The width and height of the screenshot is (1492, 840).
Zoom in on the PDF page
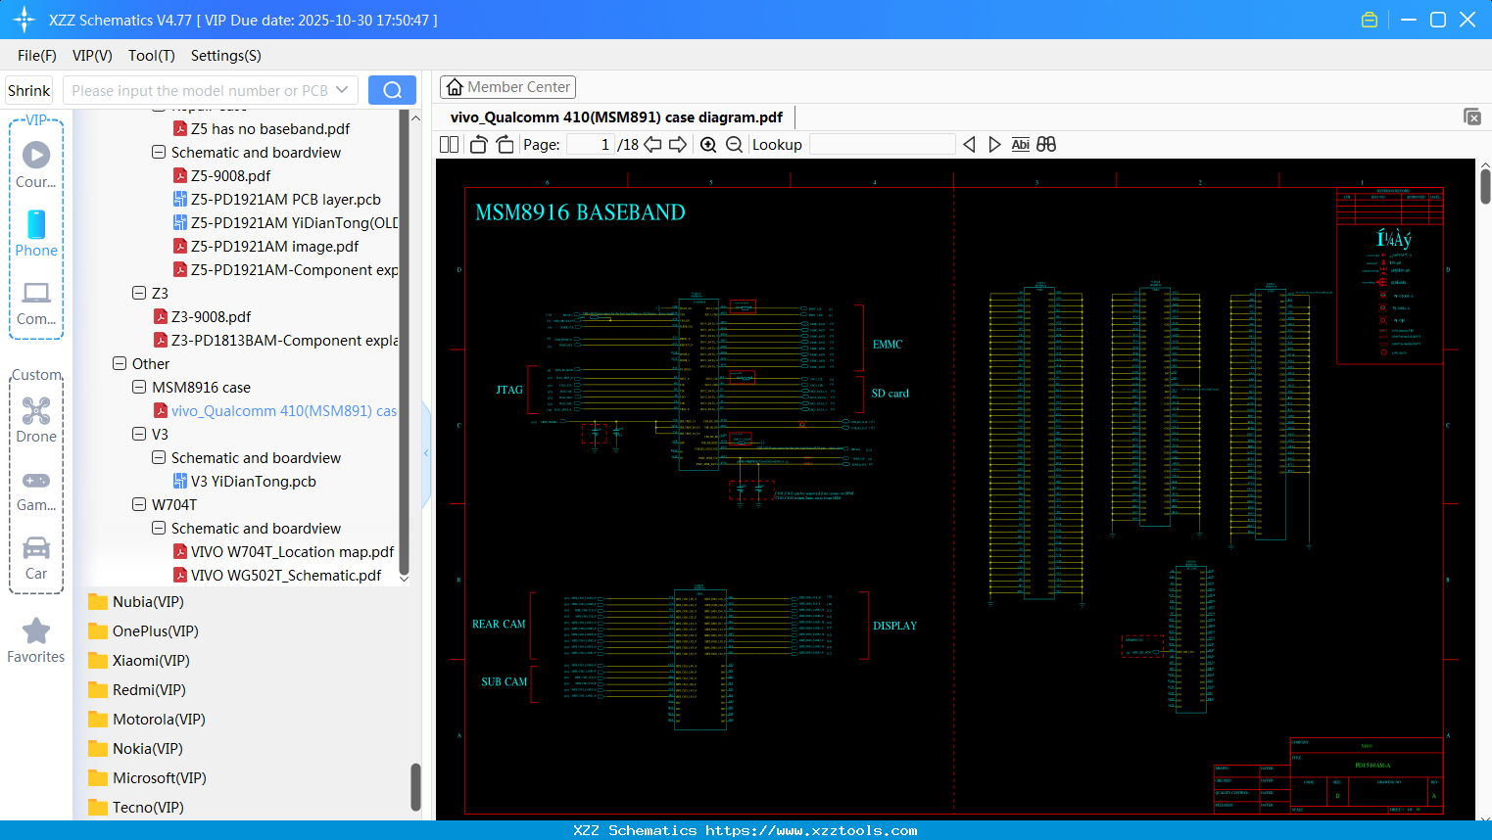pyautogui.click(x=707, y=144)
